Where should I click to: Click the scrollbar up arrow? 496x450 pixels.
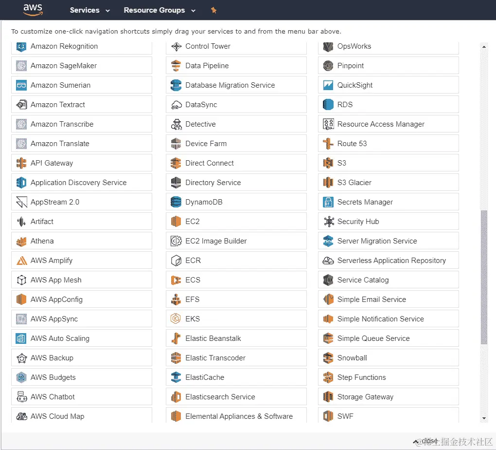point(484,47)
